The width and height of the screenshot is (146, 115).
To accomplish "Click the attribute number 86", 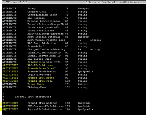I will pyautogui.click(x=79, y=40).
